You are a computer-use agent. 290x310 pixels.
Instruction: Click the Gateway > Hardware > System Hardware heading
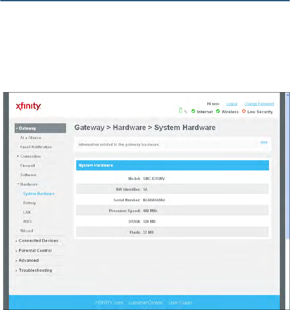pos(145,127)
